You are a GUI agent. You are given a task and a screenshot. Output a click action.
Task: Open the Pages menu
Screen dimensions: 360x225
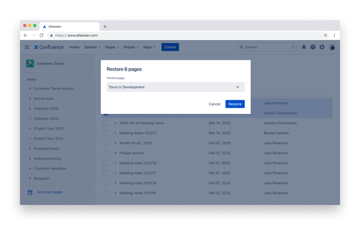[x=112, y=47]
